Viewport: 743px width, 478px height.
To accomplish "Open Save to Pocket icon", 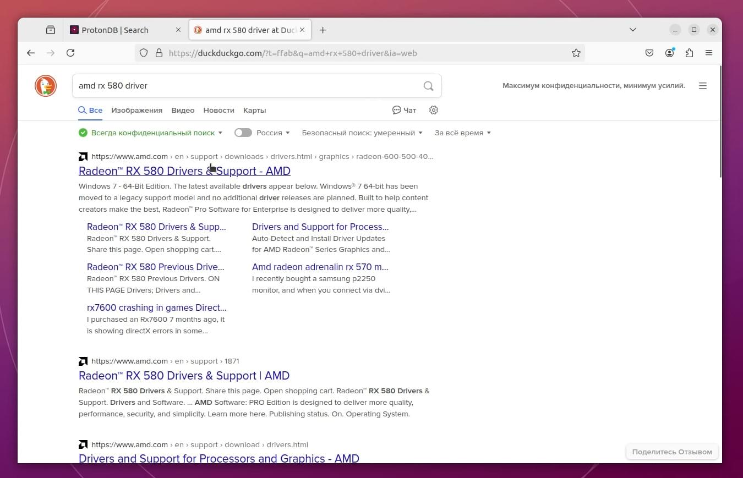I will [649, 53].
